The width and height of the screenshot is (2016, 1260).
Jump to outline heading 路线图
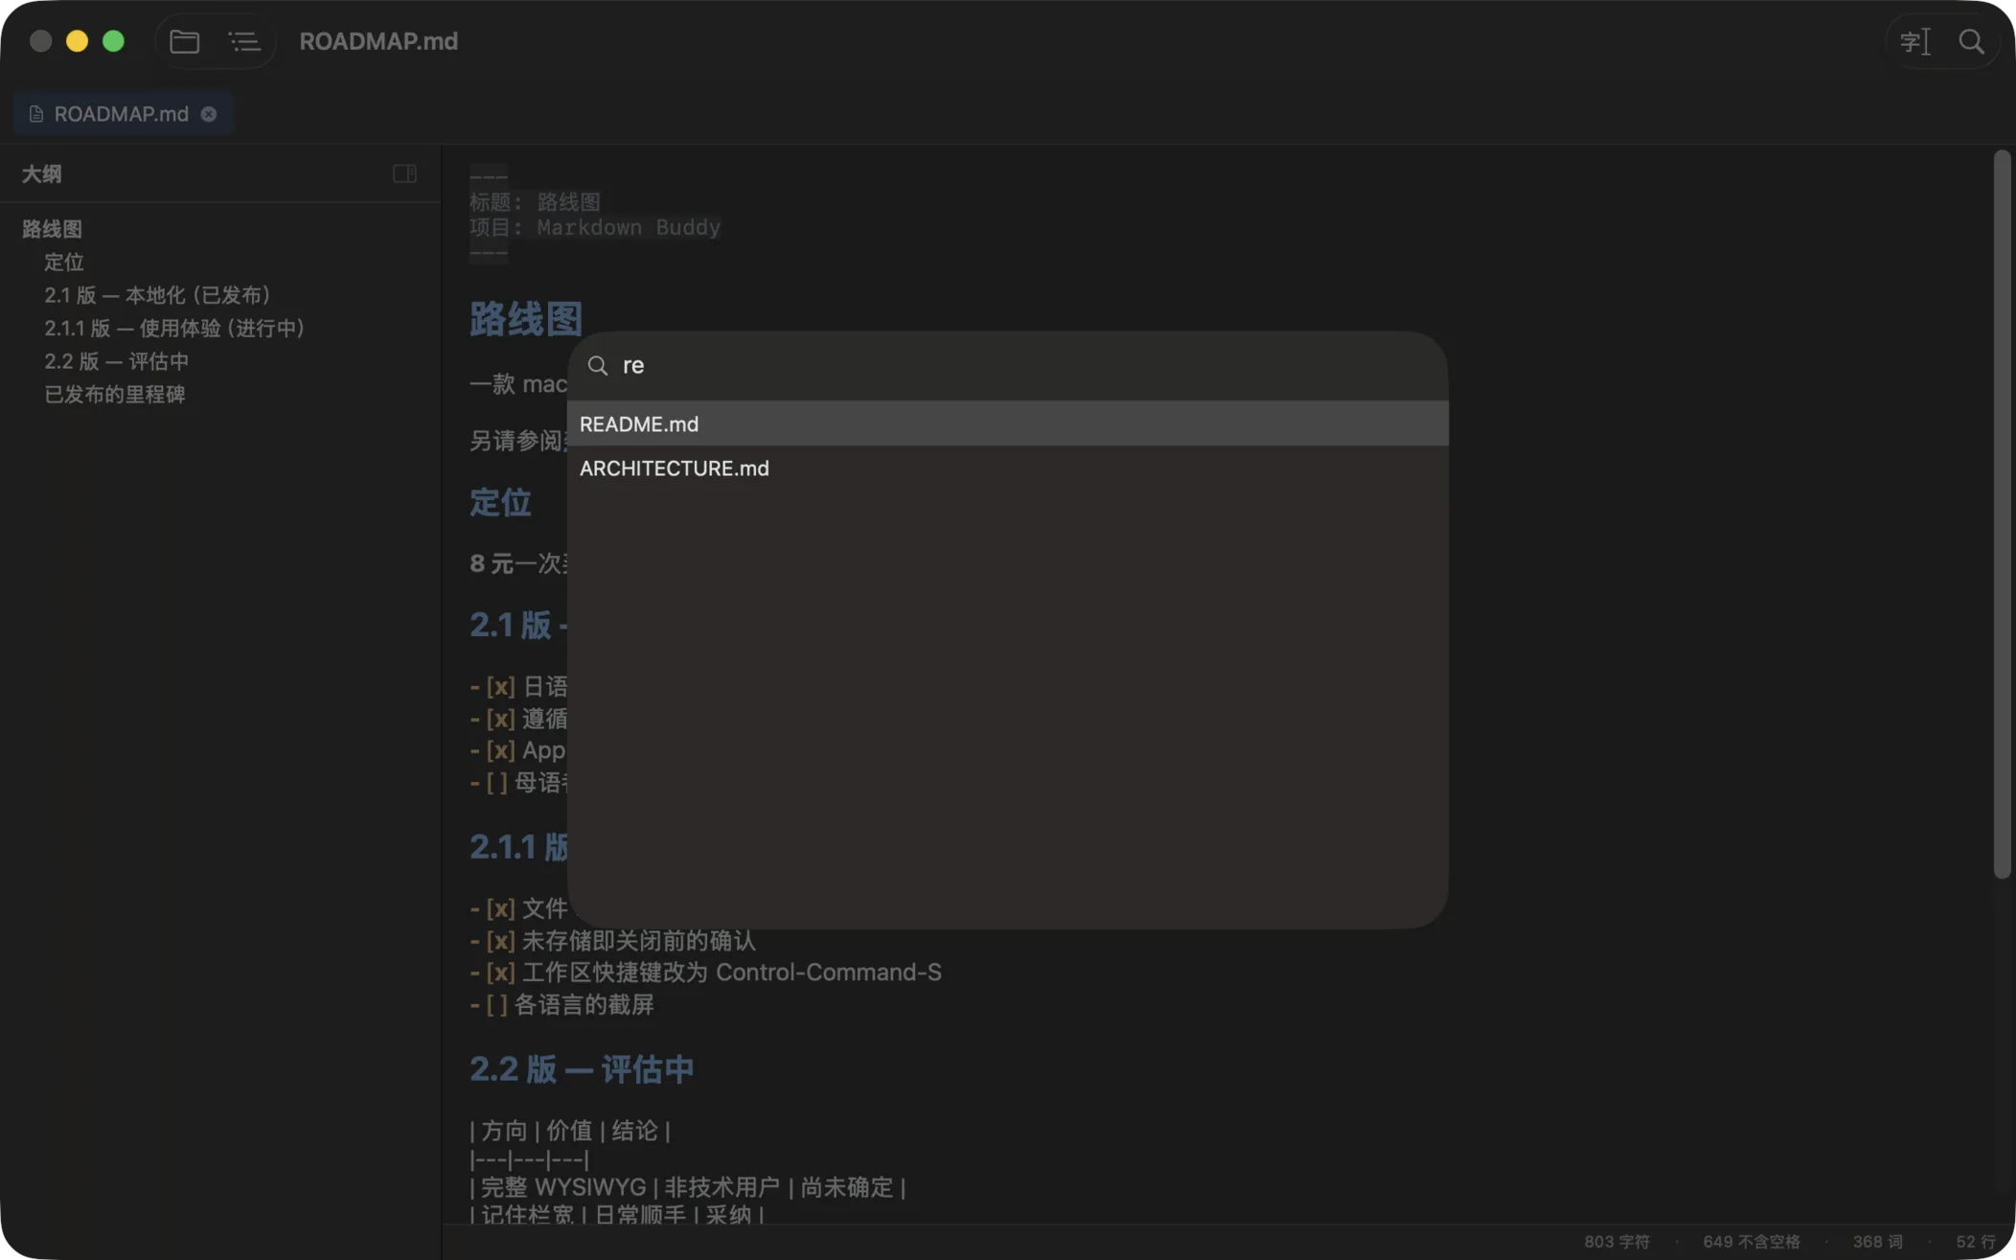pyautogui.click(x=52, y=229)
